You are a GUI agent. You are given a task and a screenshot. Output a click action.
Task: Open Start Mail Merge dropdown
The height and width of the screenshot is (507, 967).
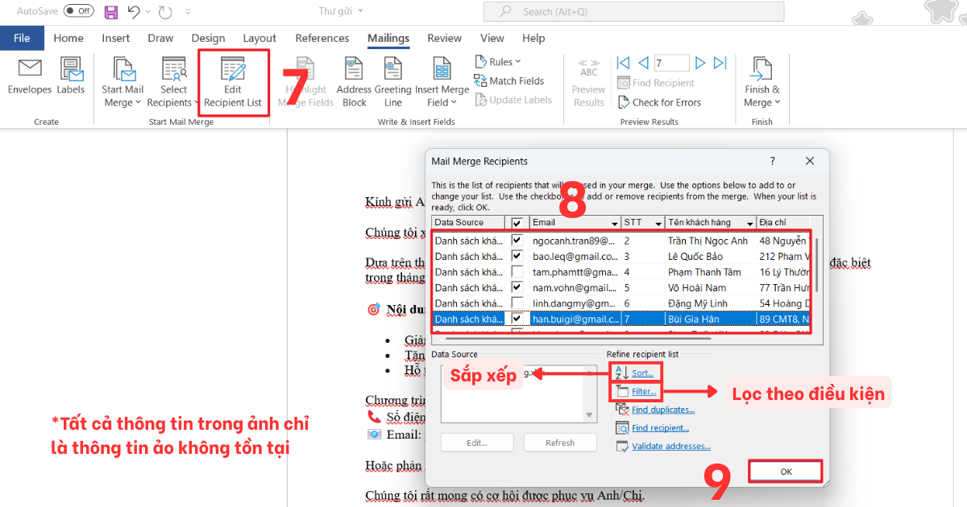[x=122, y=82]
